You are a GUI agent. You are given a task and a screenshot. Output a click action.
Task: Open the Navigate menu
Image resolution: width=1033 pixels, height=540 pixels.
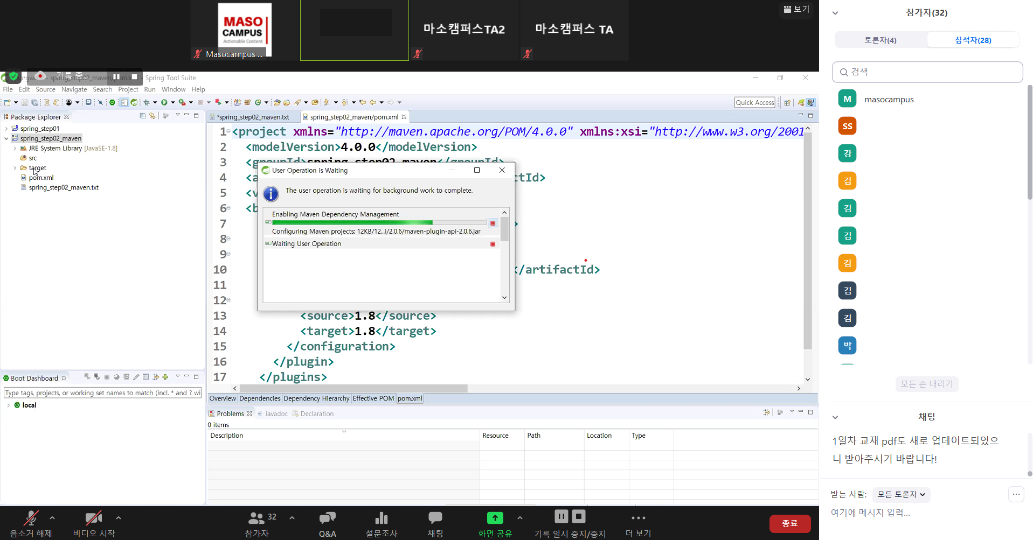tap(74, 89)
